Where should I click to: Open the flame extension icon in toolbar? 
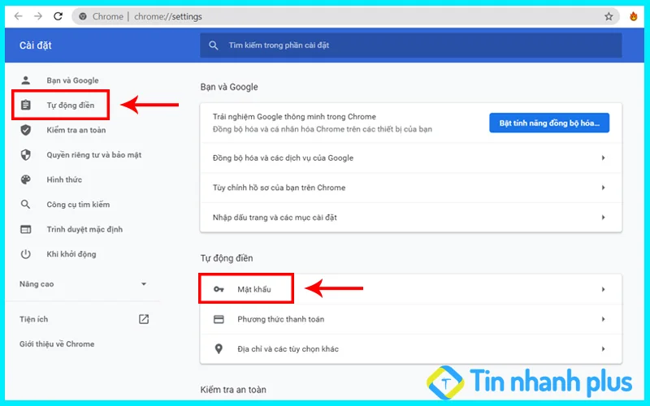pos(634,16)
